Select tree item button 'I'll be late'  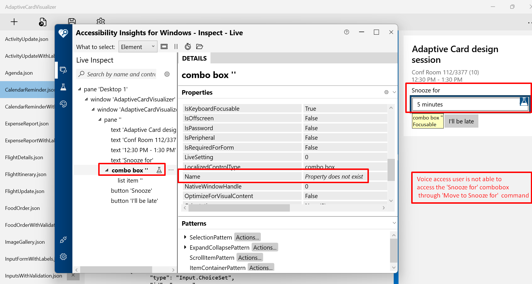point(134,201)
